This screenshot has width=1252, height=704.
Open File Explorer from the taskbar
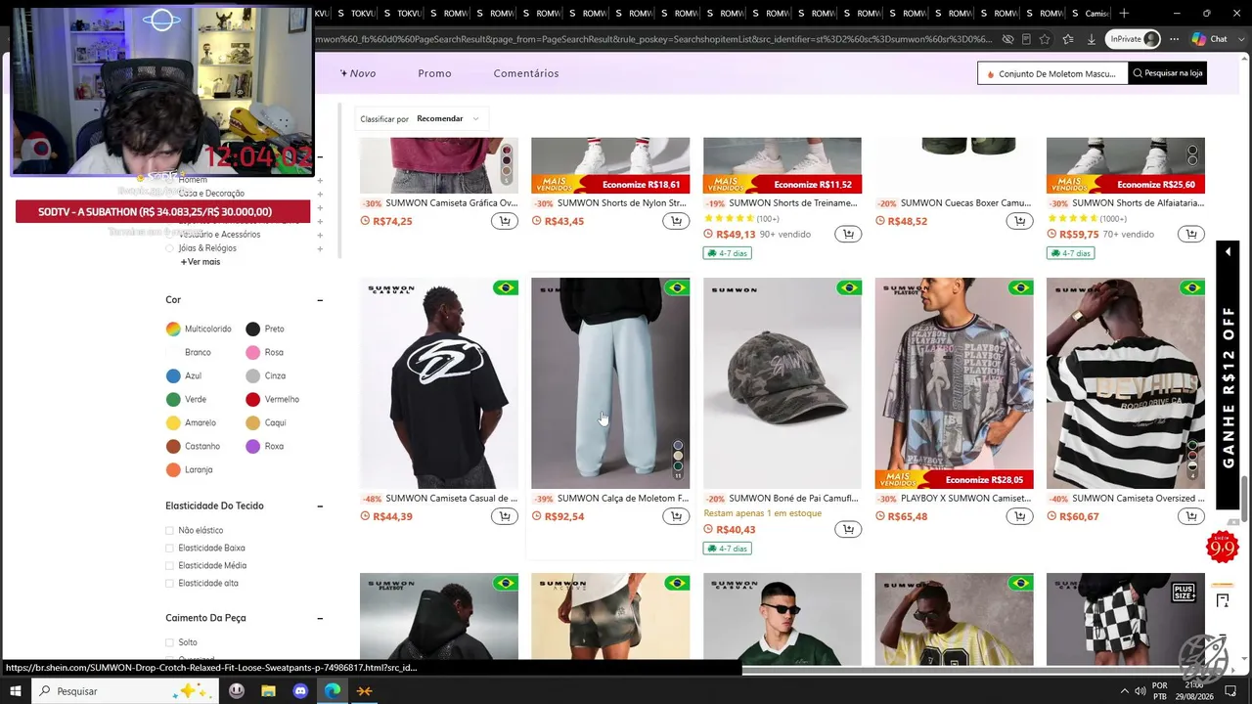click(x=268, y=691)
